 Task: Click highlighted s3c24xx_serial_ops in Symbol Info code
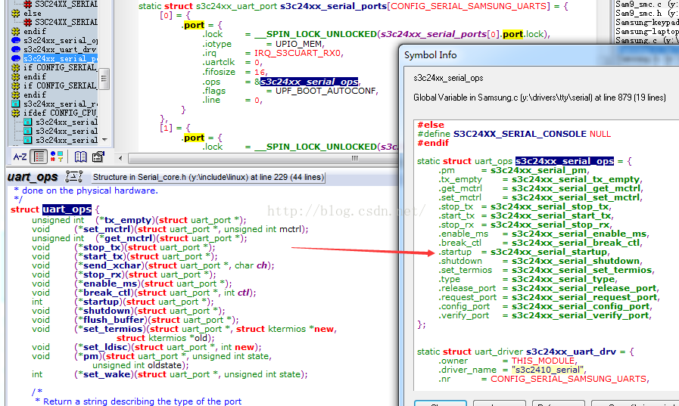pyautogui.click(x=564, y=161)
